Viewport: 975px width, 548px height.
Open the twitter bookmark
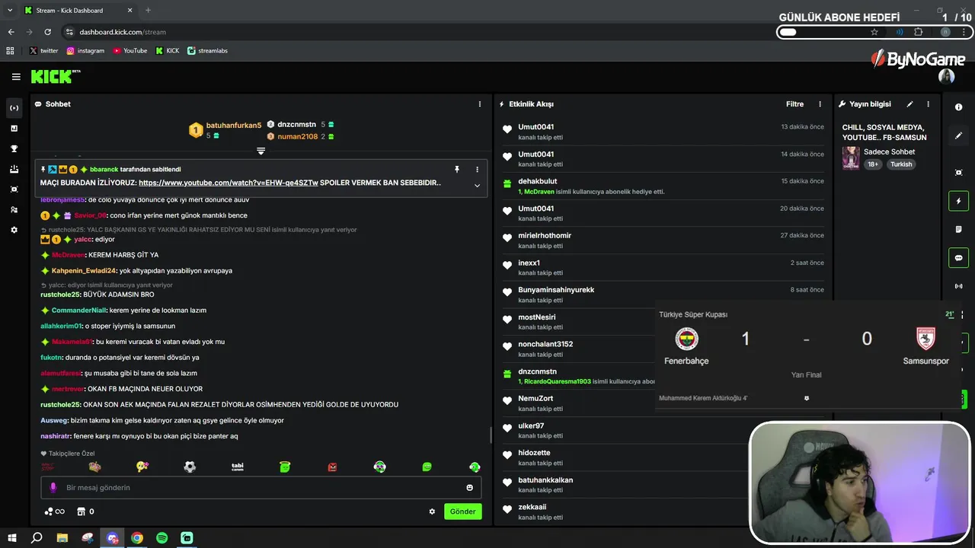(x=43, y=51)
